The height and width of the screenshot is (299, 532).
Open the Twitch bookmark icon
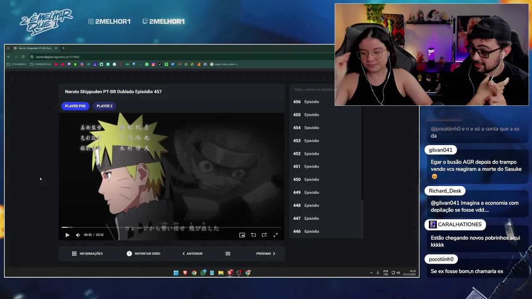pyautogui.click(x=69, y=64)
